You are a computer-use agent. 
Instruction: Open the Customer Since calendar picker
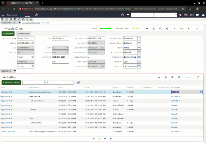[103, 48]
